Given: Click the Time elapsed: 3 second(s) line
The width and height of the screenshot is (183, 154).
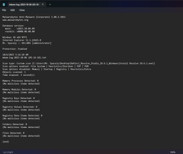Looking at the screenshot, I should point(19,75).
